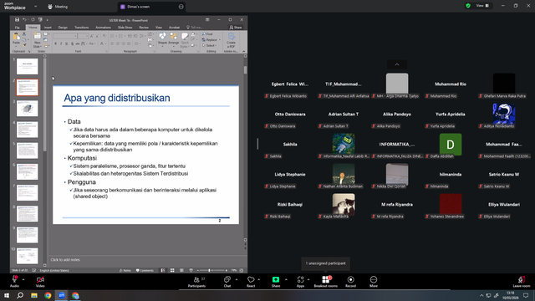Open the Participants panel
The height and width of the screenshot is (301, 535).
(196, 282)
